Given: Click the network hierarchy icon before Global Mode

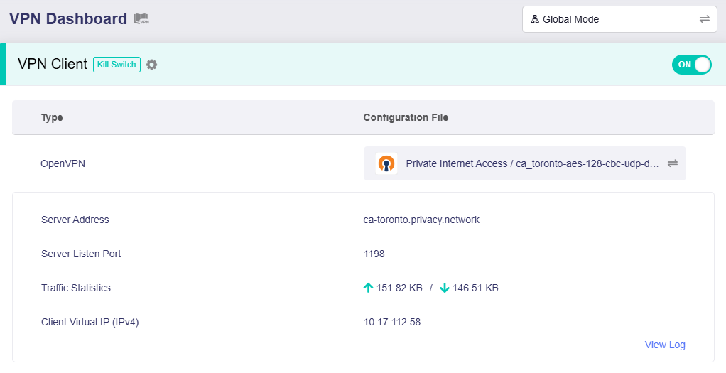Looking at the screenshot, I should (535, 19).
